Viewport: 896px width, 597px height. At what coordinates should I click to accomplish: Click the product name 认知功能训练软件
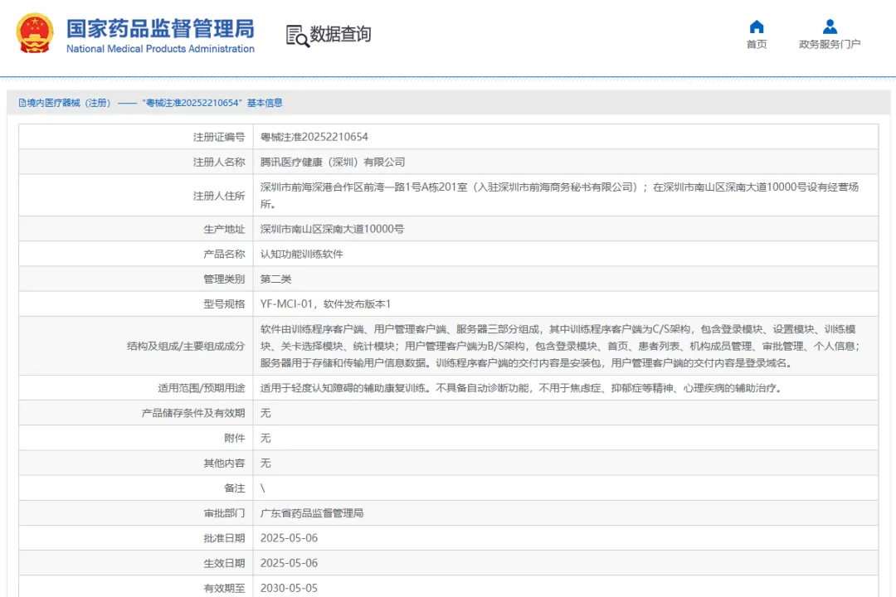coord(301,254)
